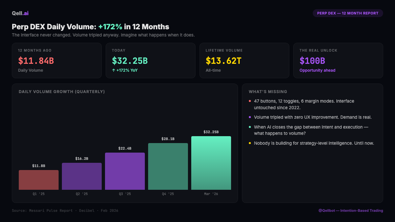Click the red bullet dot for 47 buttons

pyautogui.click(x=250, y=101)
